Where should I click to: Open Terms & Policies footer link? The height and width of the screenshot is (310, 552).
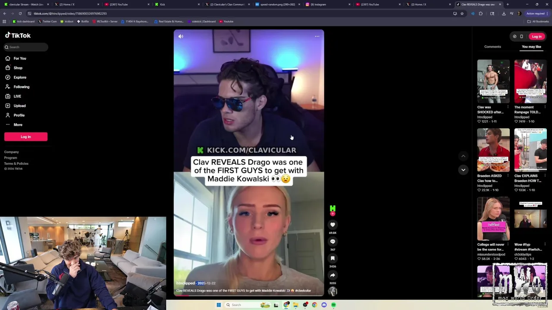16,164
